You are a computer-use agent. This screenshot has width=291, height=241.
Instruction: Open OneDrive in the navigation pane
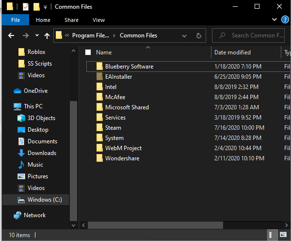35,91
